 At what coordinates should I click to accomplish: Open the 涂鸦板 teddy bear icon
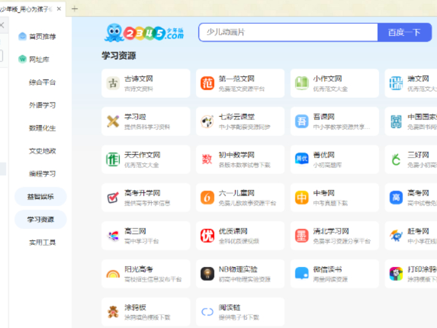[113, 312]
